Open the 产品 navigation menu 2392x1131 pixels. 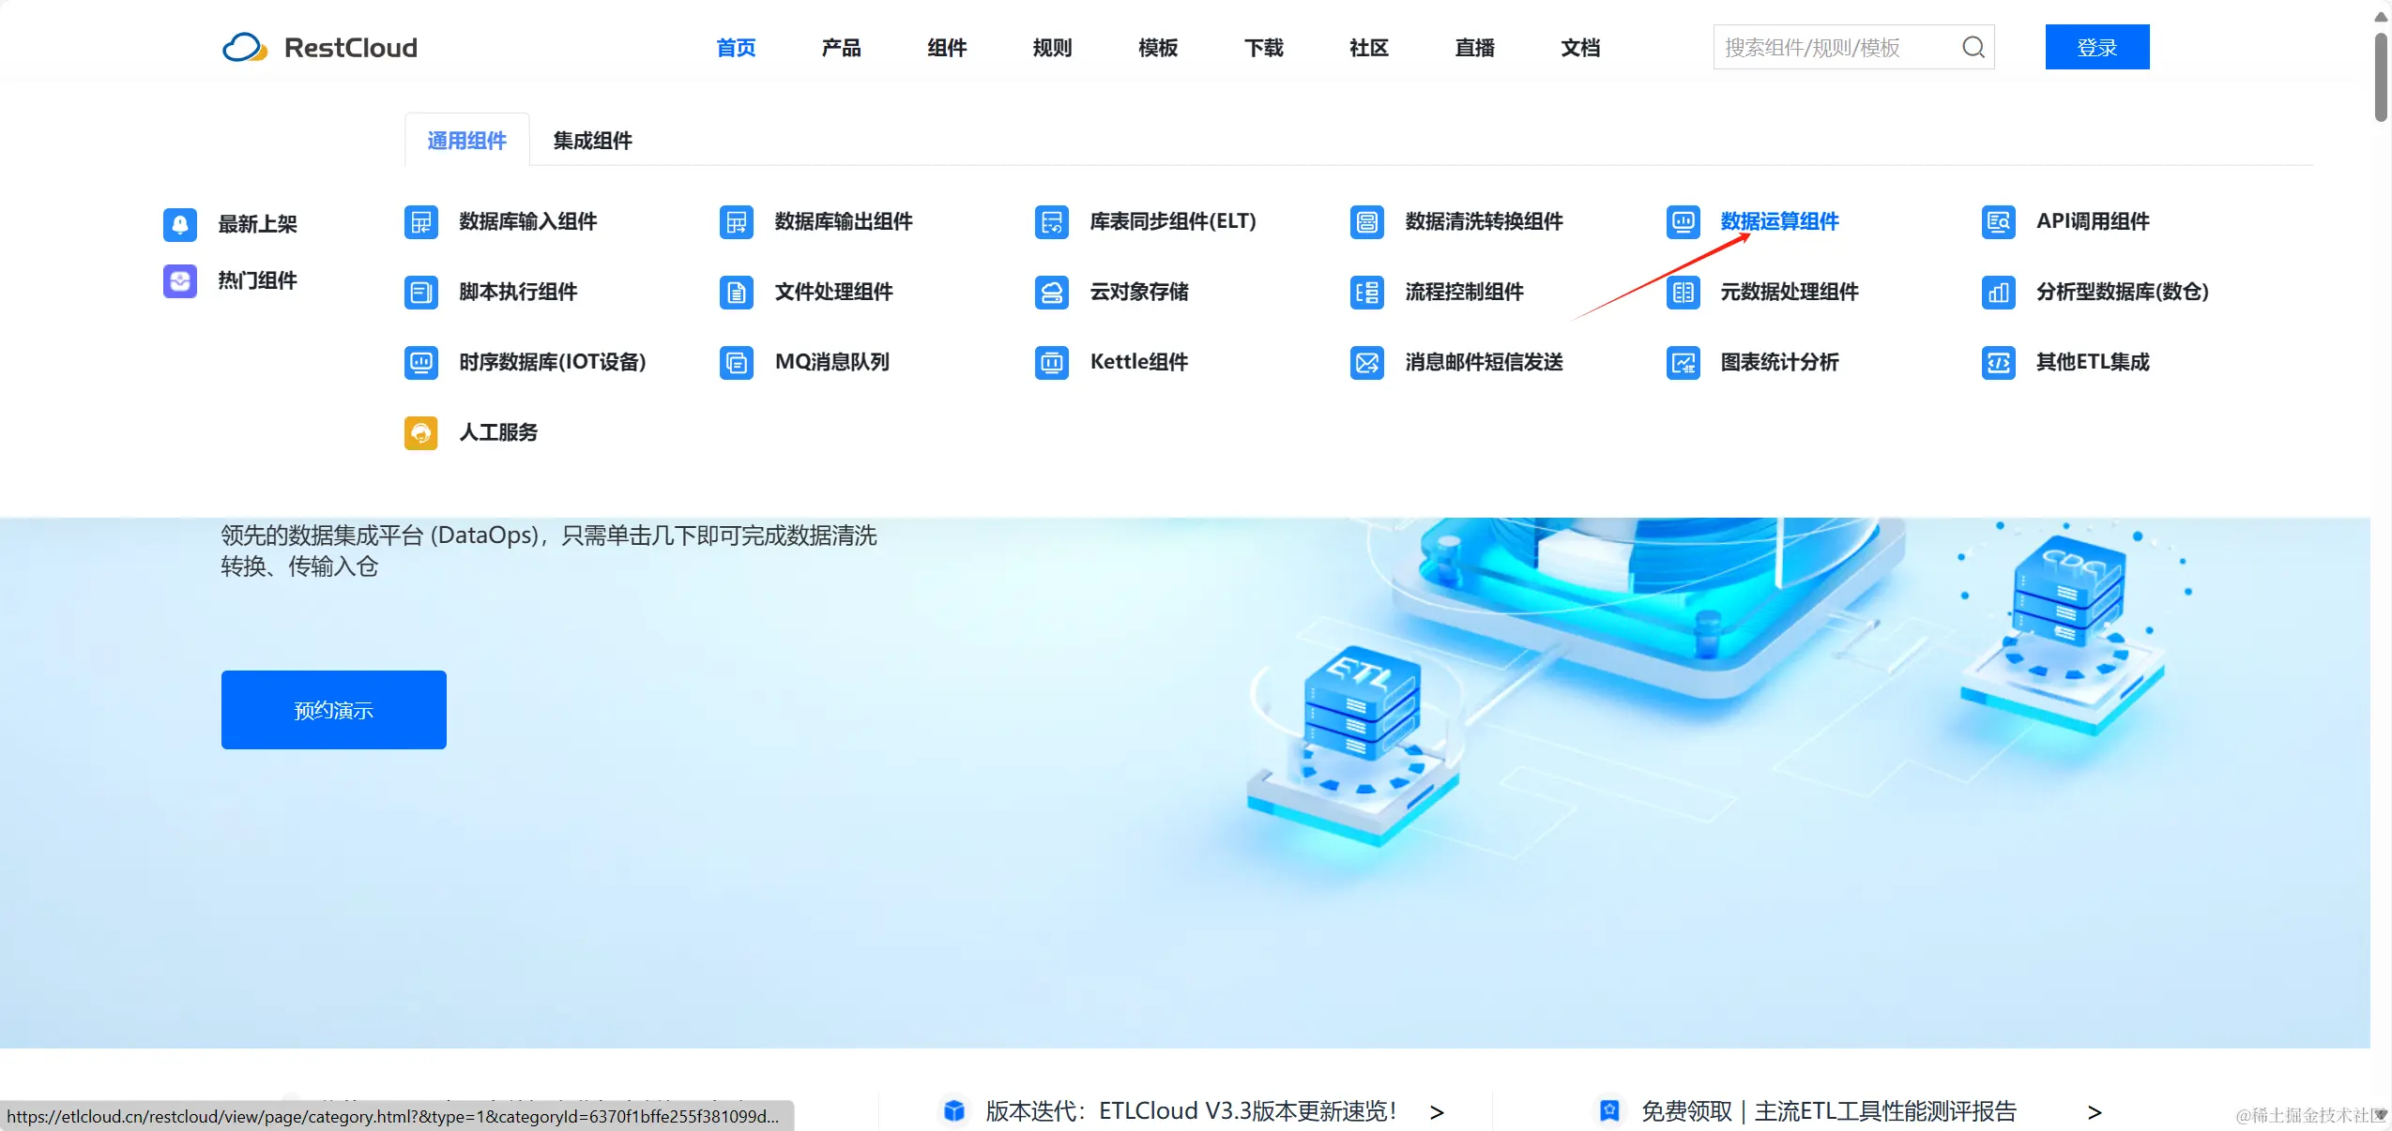(x=841, y=48)
